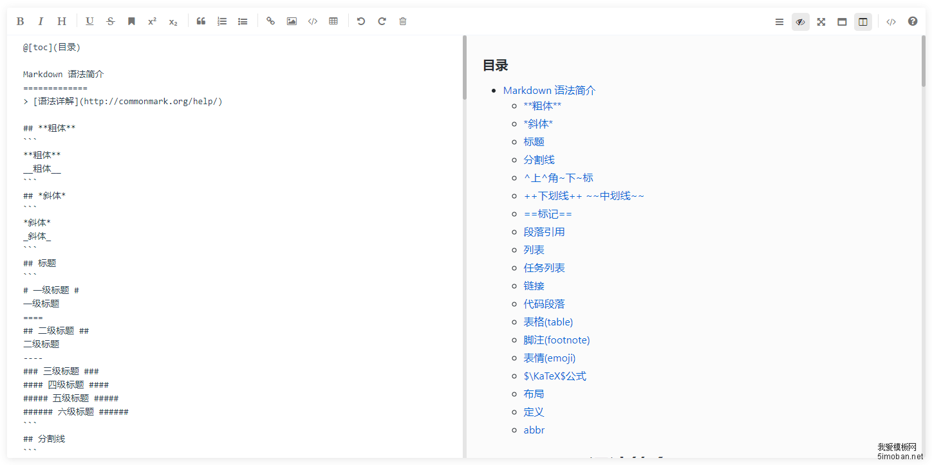Clear editor content with trash icon

coord(402,21)
